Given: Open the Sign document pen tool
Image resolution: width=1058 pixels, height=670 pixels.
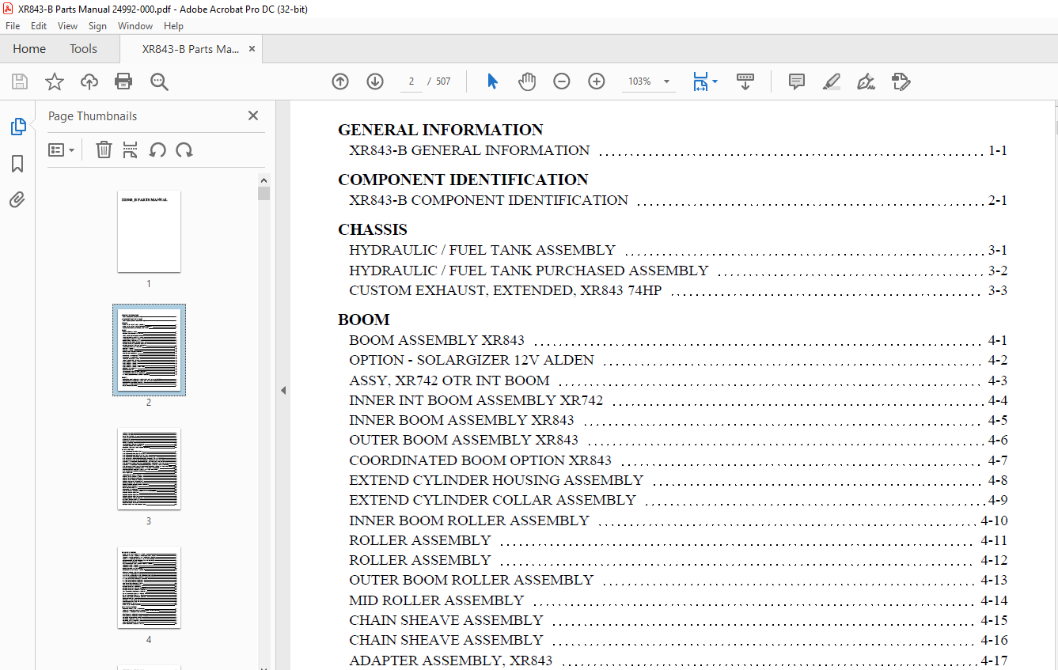Looking at the screenshot, I should click(866, 81).
